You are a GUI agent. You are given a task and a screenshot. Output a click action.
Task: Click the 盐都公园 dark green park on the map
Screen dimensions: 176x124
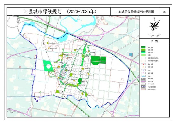80,82
